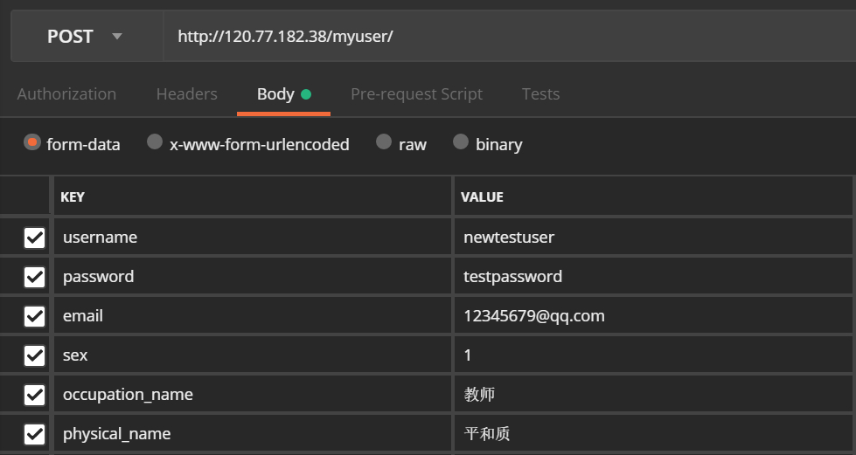Switch to the Authorization tab
The height and width of the screenshot is (455, 856).
tap(66, 94)
